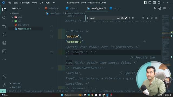Toggle Match Case in find widget
This screenshot has width=173, height=97.
[118, 18]
